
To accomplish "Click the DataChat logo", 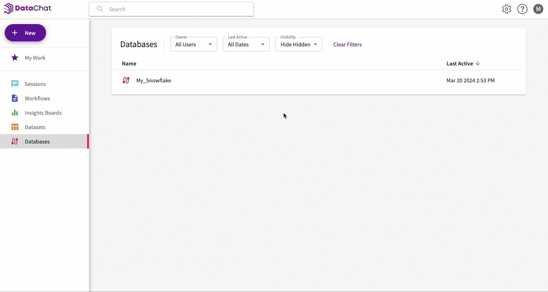I will click(x=28, y=8).
